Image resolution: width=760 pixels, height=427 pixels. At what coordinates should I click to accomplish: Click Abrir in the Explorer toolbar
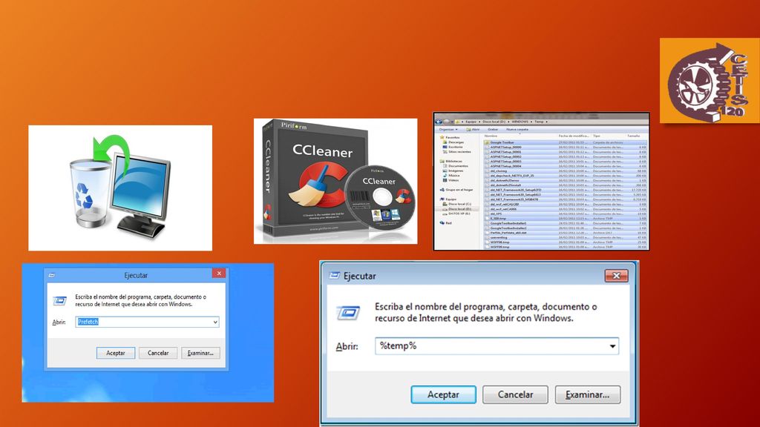click(x=473, y=129)
